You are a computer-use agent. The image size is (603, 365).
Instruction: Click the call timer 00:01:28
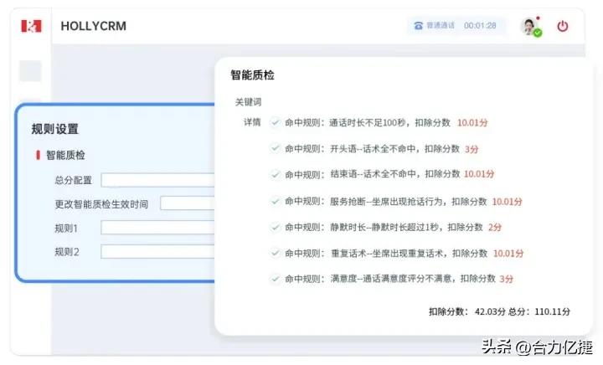pyautogui.click(x=480, y=26)
